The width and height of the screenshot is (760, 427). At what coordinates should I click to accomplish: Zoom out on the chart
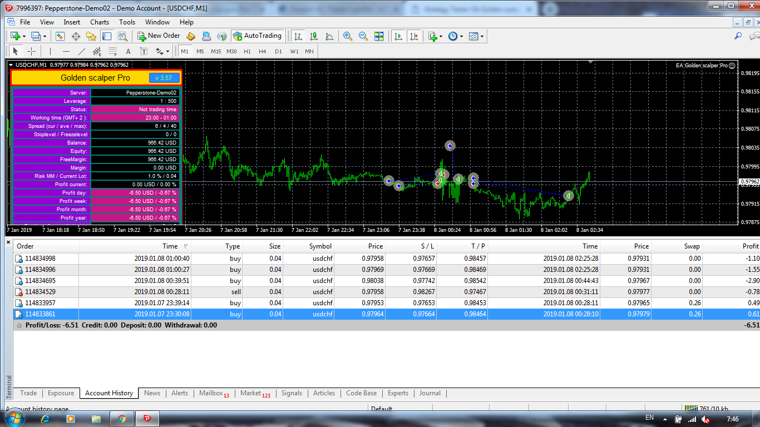pos(363,36)
